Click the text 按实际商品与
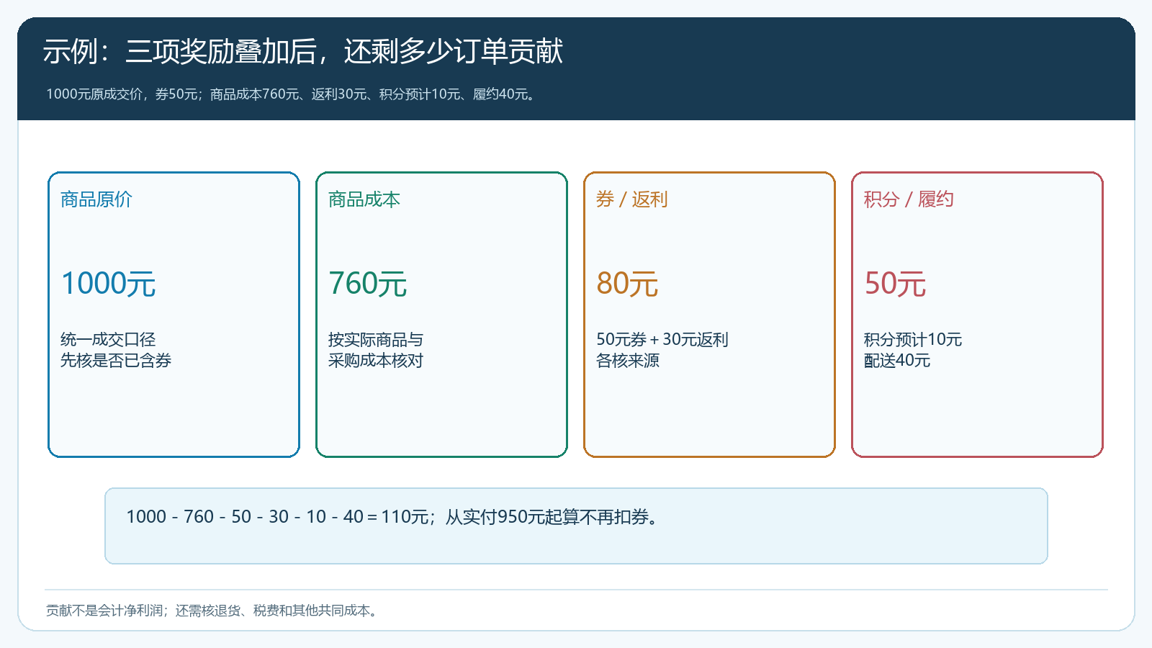1152x648 pixels. [x=376, y=339]
